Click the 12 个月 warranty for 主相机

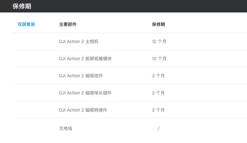coord(159,42)
